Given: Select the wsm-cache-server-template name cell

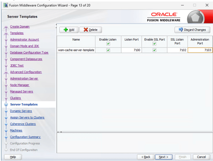Looking at the screenshot, I should pos(76,50).
